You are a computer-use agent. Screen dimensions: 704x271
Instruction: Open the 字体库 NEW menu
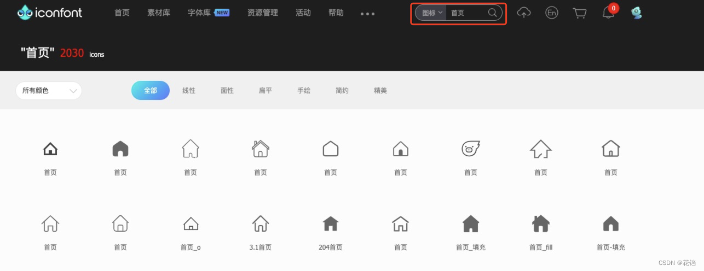pos(209,13)
